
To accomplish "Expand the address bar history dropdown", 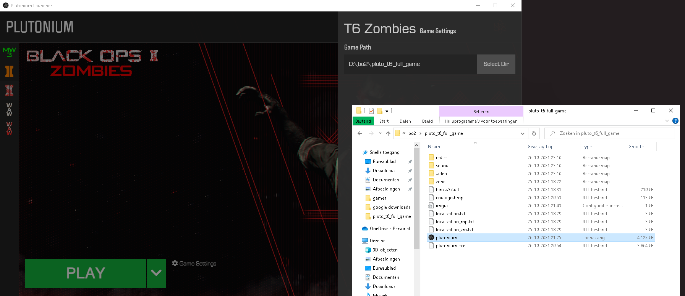I will coord(523,133).
